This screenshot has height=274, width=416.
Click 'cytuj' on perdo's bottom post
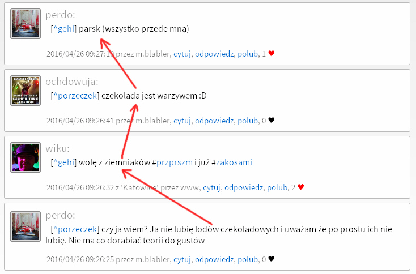182,259
